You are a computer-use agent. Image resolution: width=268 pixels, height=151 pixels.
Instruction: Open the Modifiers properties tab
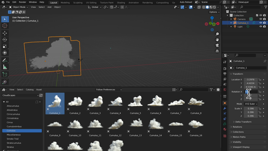click(x=225, y=108)
